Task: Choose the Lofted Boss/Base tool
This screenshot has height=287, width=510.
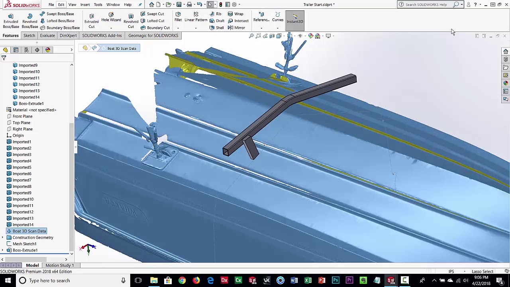Action: [57, 21]
